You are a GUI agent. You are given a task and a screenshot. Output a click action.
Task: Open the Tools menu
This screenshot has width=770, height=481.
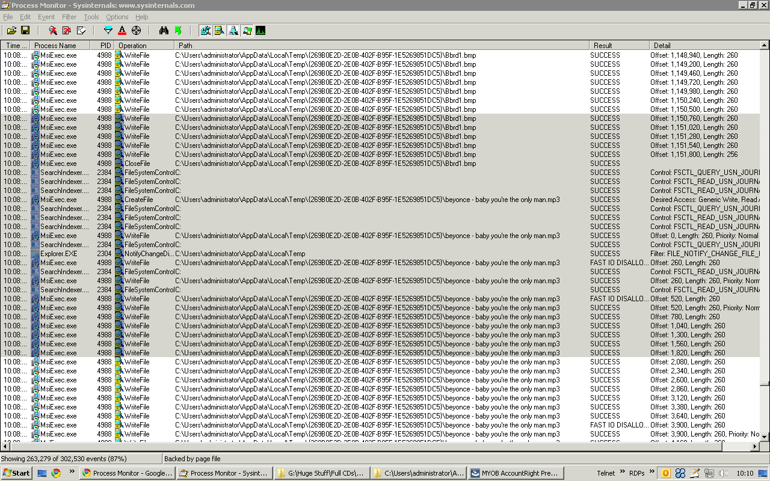point(91,17)
